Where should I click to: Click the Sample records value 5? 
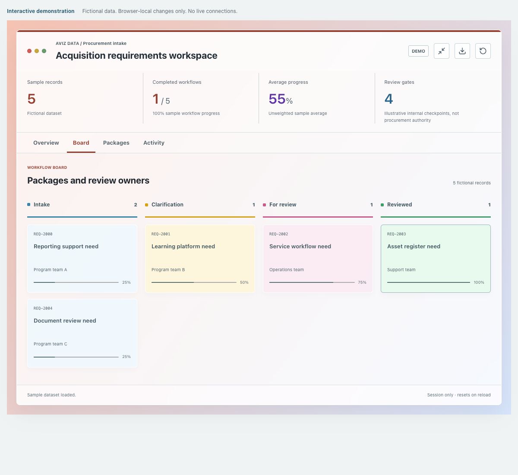click(32, 99)
